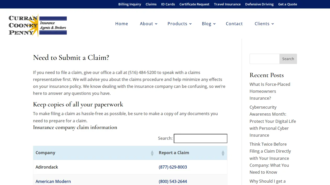330x185 pixels.
Task: Click the Adirondack company cell
Action: 95,167
